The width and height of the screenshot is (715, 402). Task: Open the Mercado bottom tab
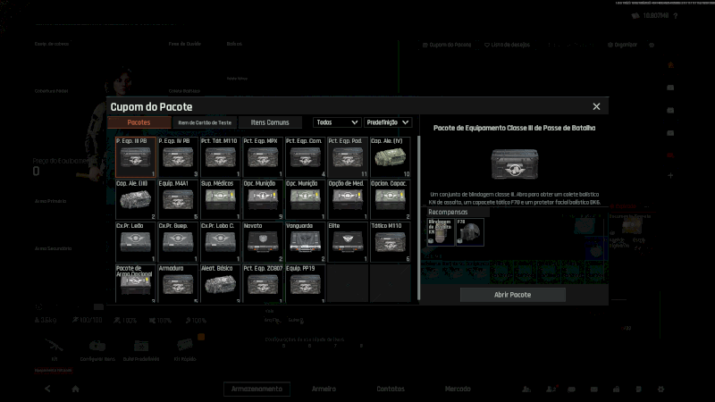(458, 389)
